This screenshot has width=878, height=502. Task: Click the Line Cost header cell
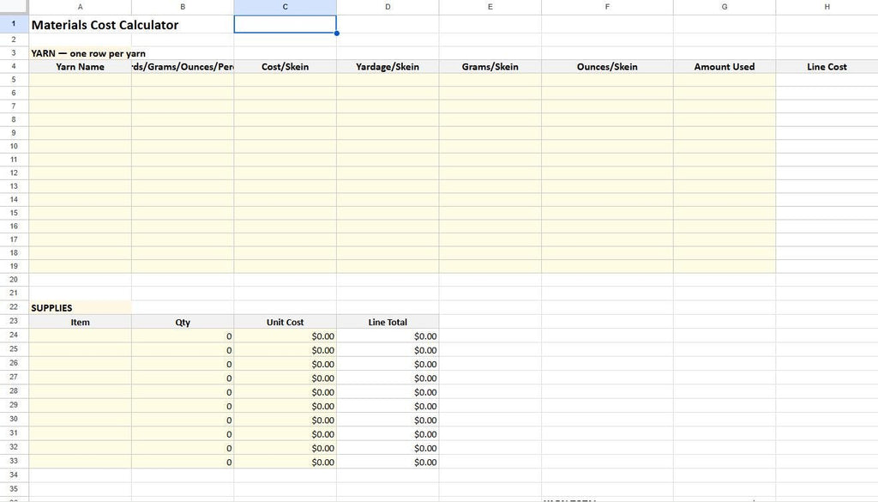(x=827, y=67)
